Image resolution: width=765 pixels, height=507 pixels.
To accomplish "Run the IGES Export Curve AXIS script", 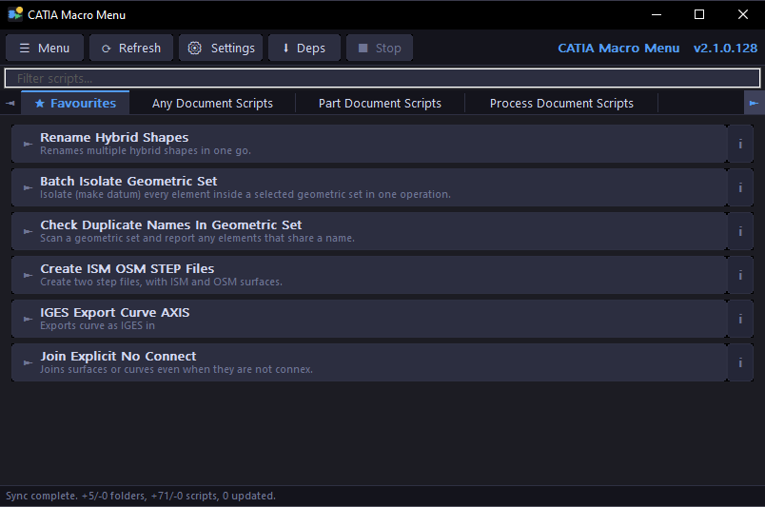I will [369, 319].
